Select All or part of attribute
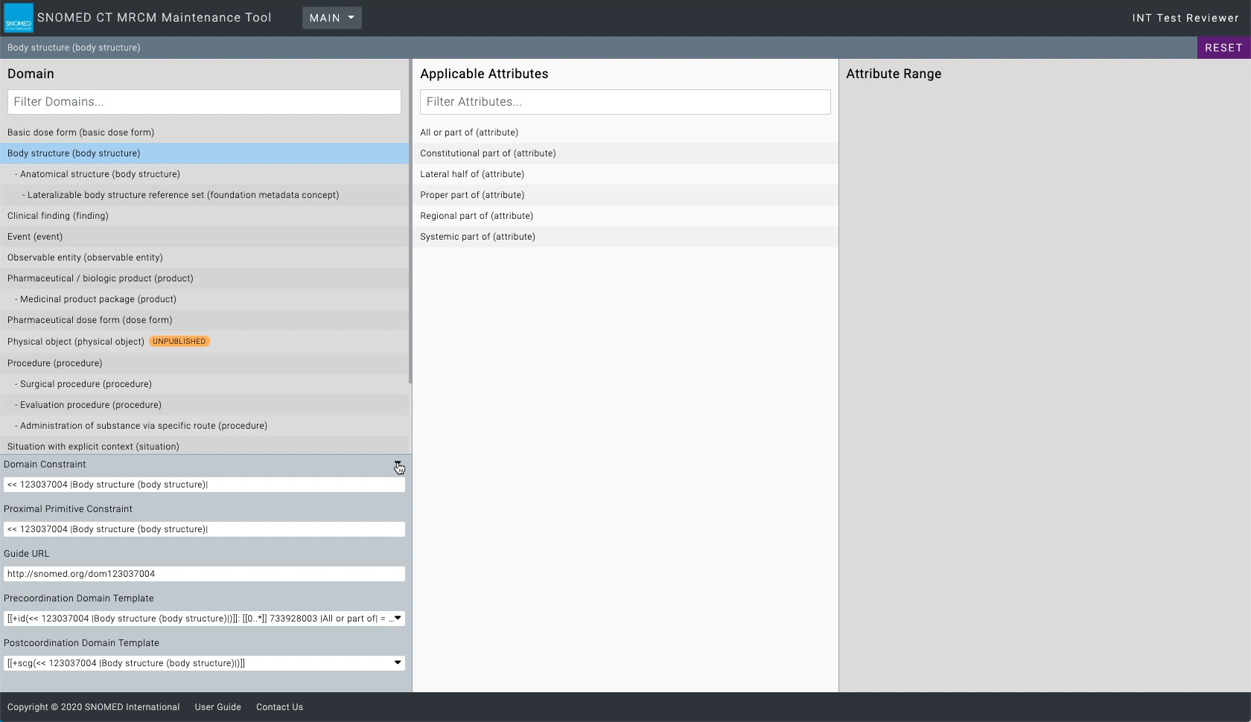 625,132
